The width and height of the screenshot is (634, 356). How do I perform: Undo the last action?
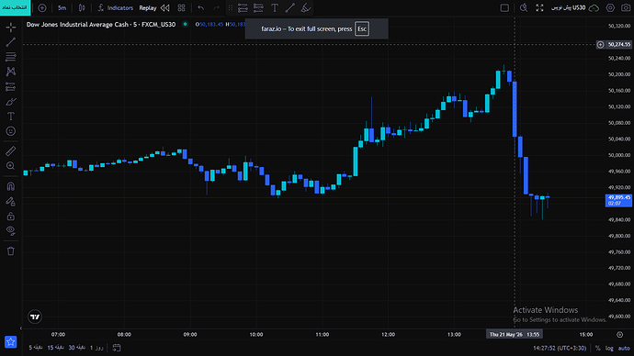[x=201, y=7]
